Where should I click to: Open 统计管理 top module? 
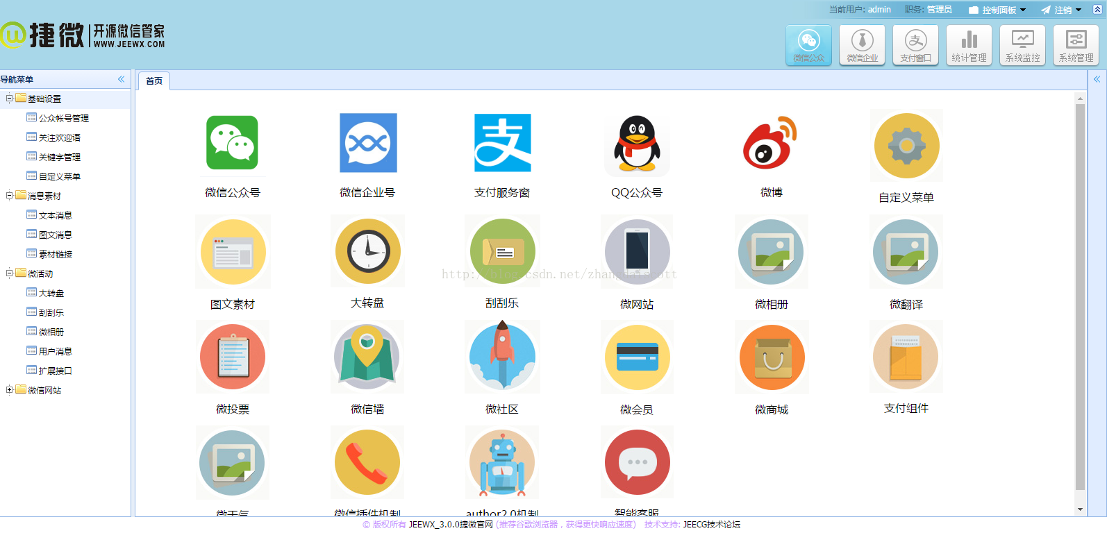(969, 45)
